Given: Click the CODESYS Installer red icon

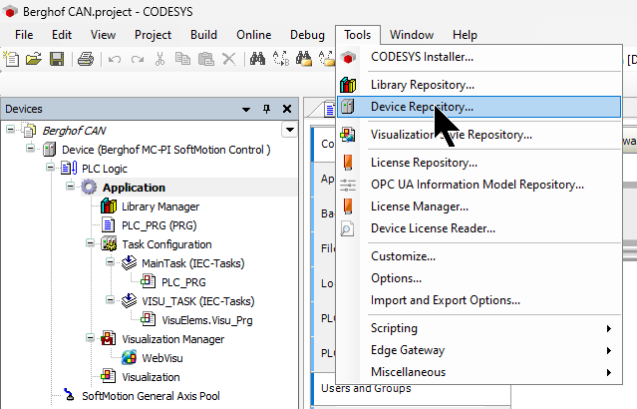Looking at the screenshot, I should click(x=348, y=57).
